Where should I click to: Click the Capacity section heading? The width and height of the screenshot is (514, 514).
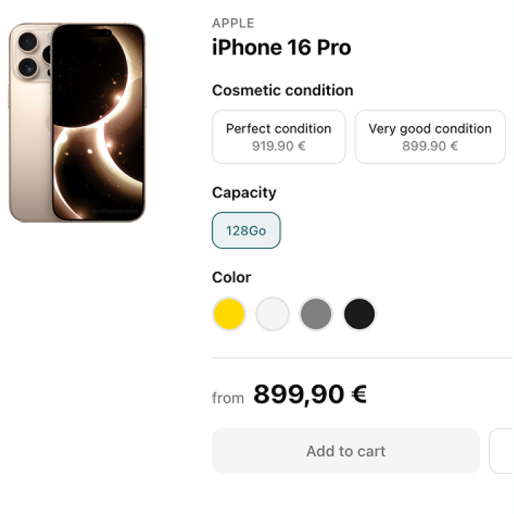[244, 193]
